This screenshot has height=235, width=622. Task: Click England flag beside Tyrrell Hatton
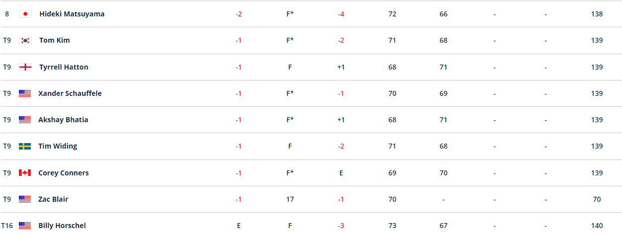(x=25, y=67)
